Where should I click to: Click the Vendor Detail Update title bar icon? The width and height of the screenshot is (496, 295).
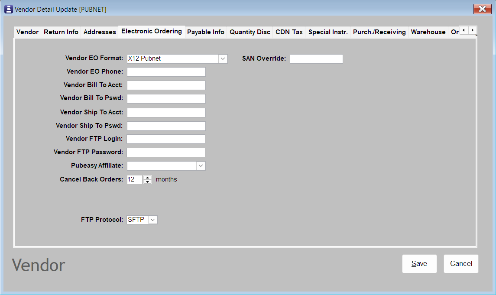click(x=9, y=9)
